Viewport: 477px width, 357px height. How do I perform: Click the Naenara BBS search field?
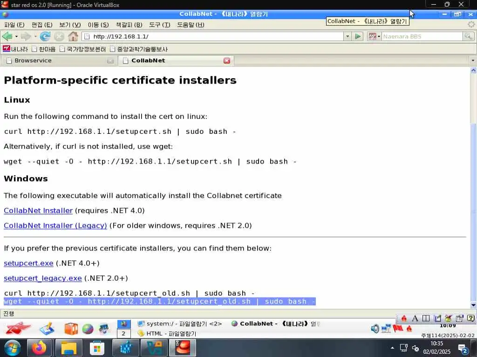tap(422, 36)
